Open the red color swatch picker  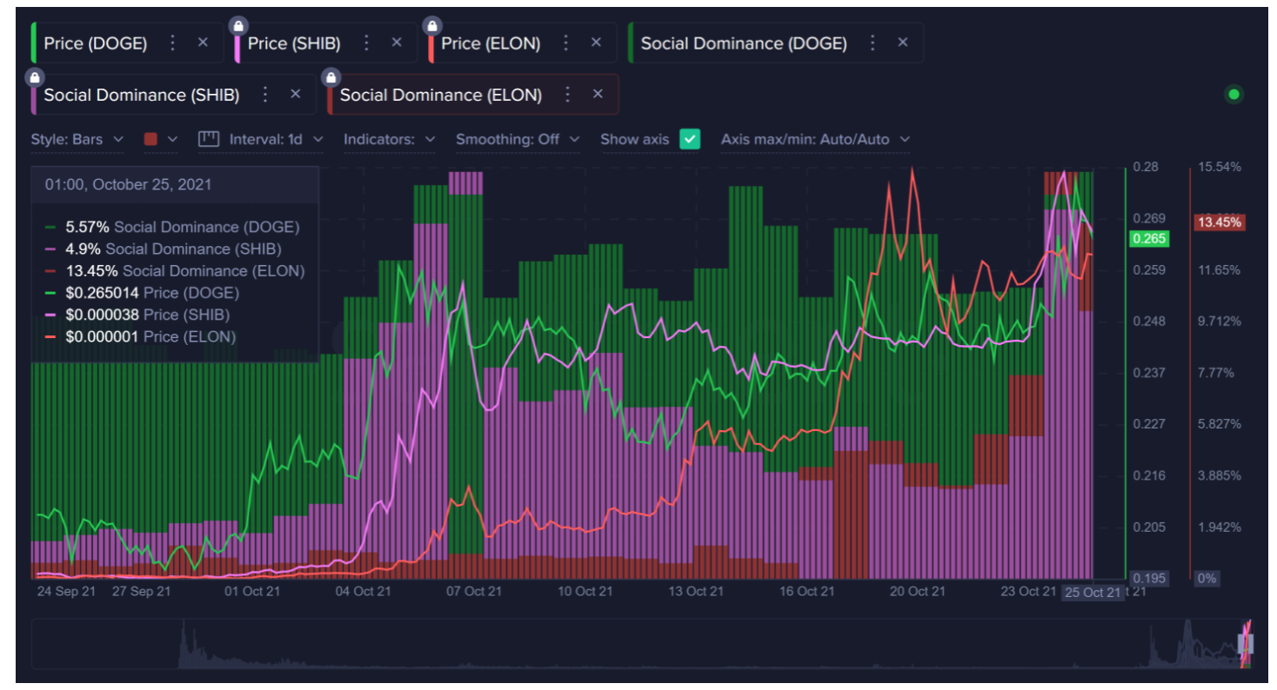pyautogui.click(x=160, y=139)
